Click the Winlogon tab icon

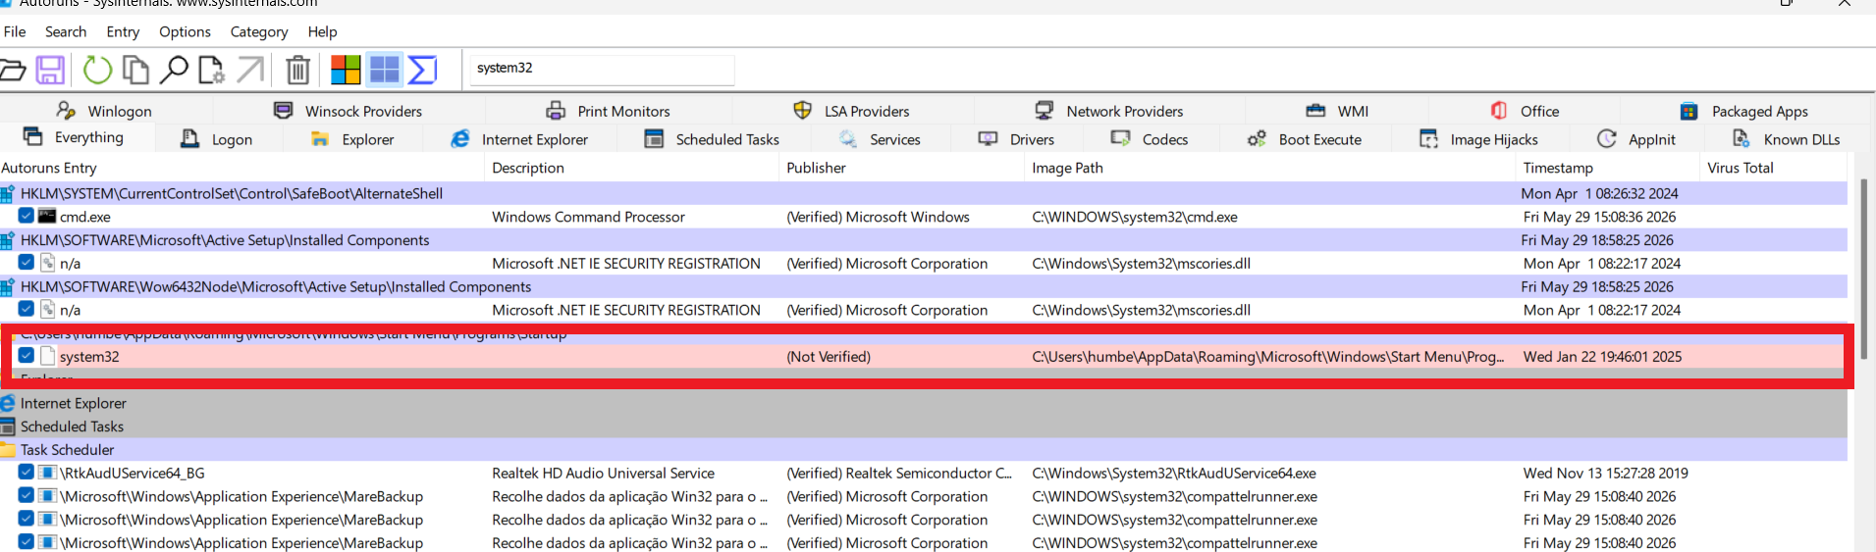(x=66, y=110)
